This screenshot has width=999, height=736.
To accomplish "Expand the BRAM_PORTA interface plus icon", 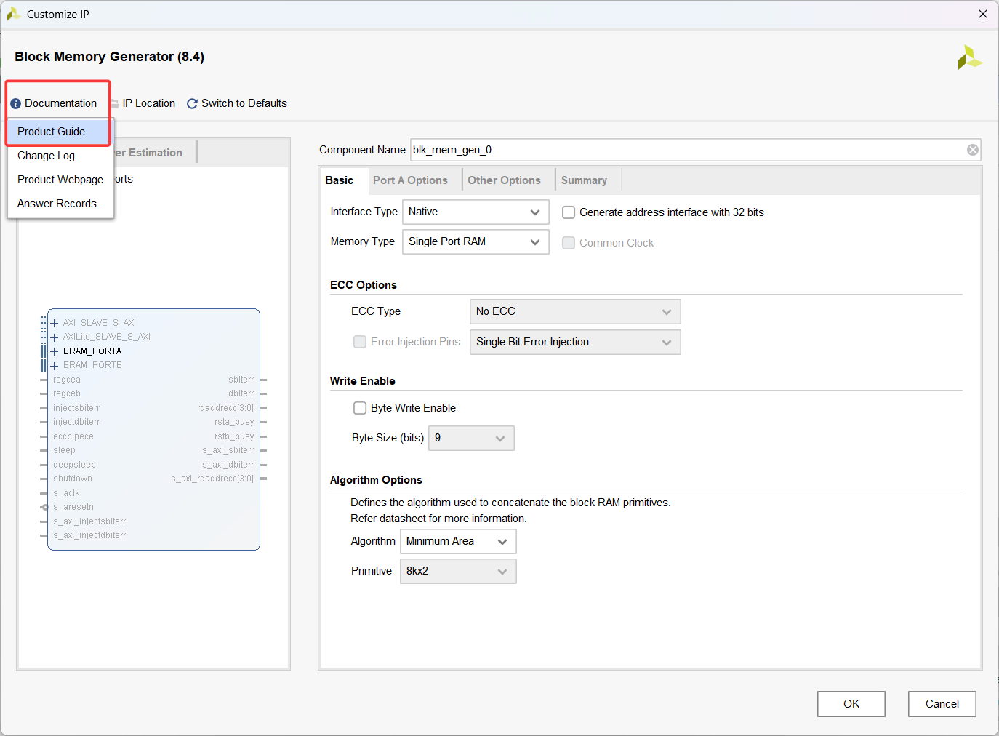I will (x=54, y=351).
